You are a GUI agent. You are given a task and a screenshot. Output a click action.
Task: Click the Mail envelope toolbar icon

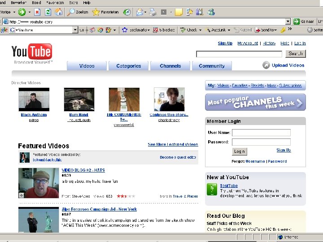[140, 12]
